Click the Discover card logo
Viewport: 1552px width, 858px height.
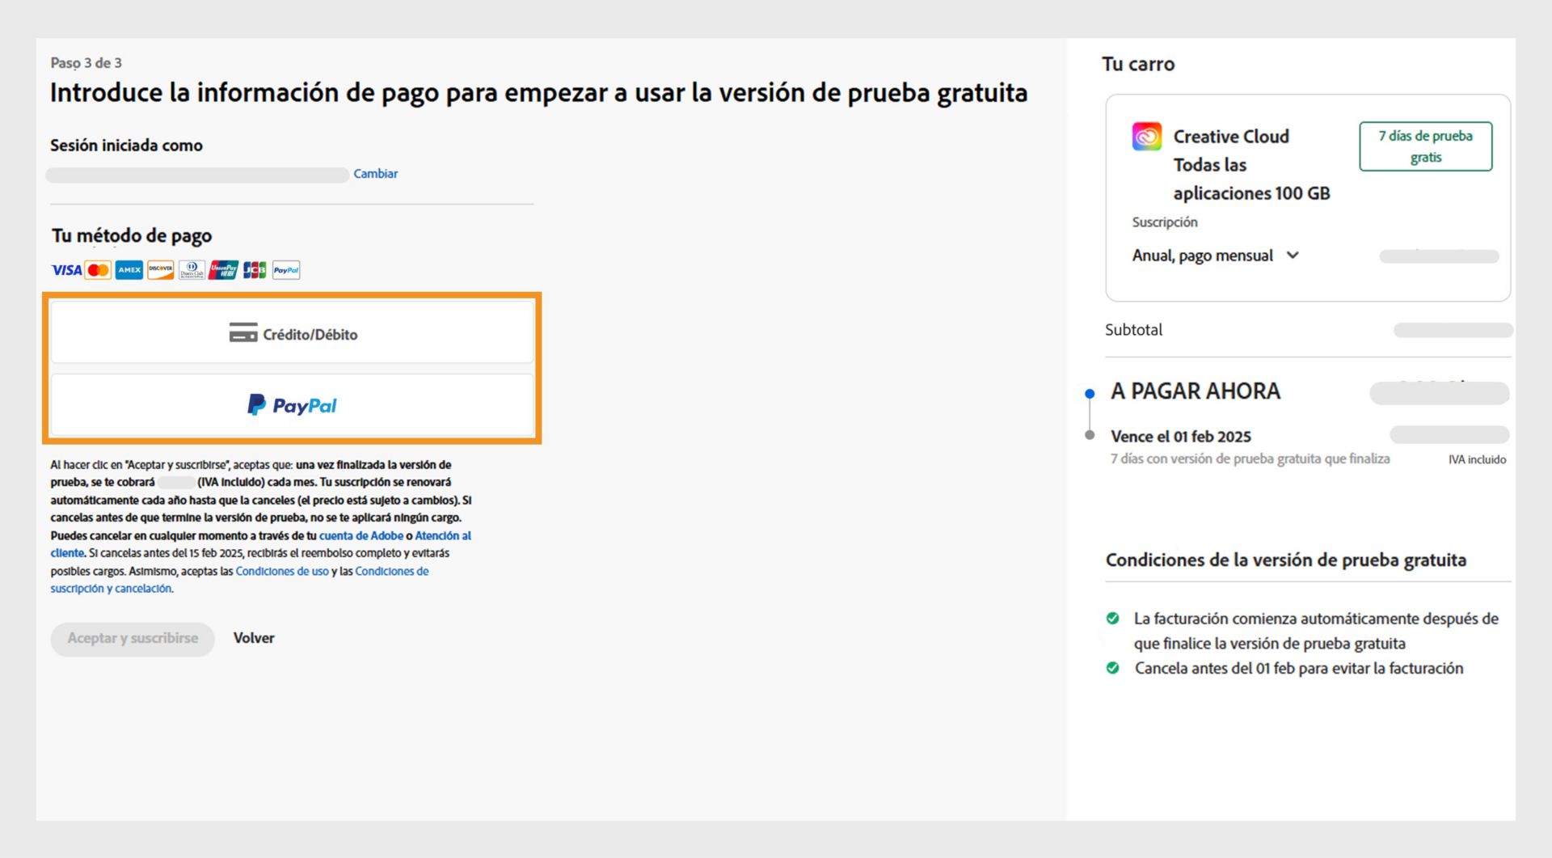coord(160,270)
